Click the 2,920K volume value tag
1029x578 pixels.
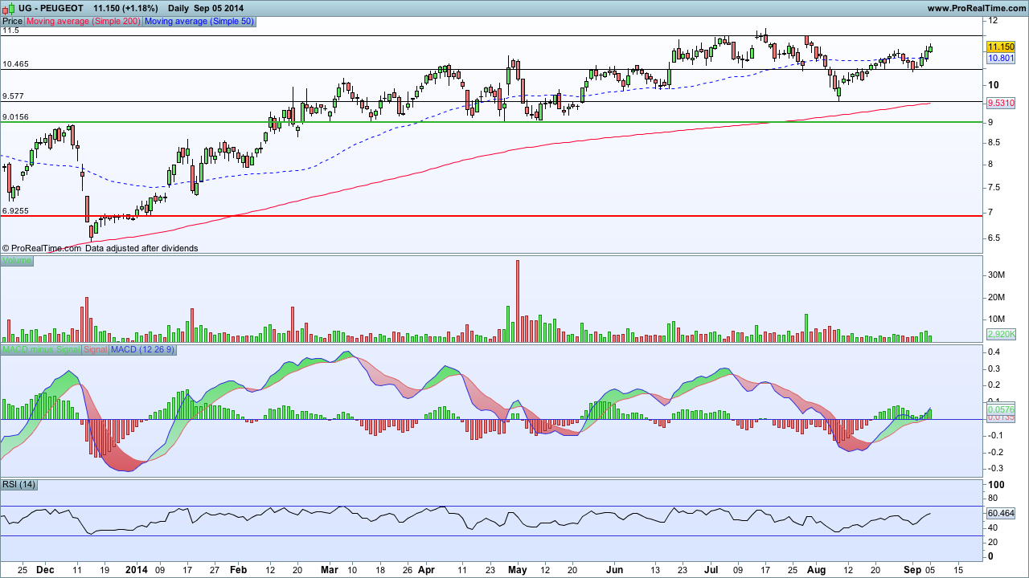point(1002,334)
